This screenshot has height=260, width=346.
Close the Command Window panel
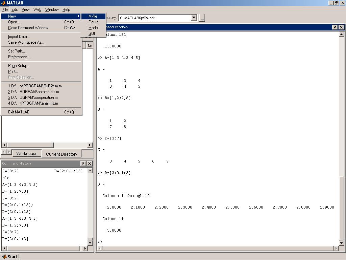(341, 27)
